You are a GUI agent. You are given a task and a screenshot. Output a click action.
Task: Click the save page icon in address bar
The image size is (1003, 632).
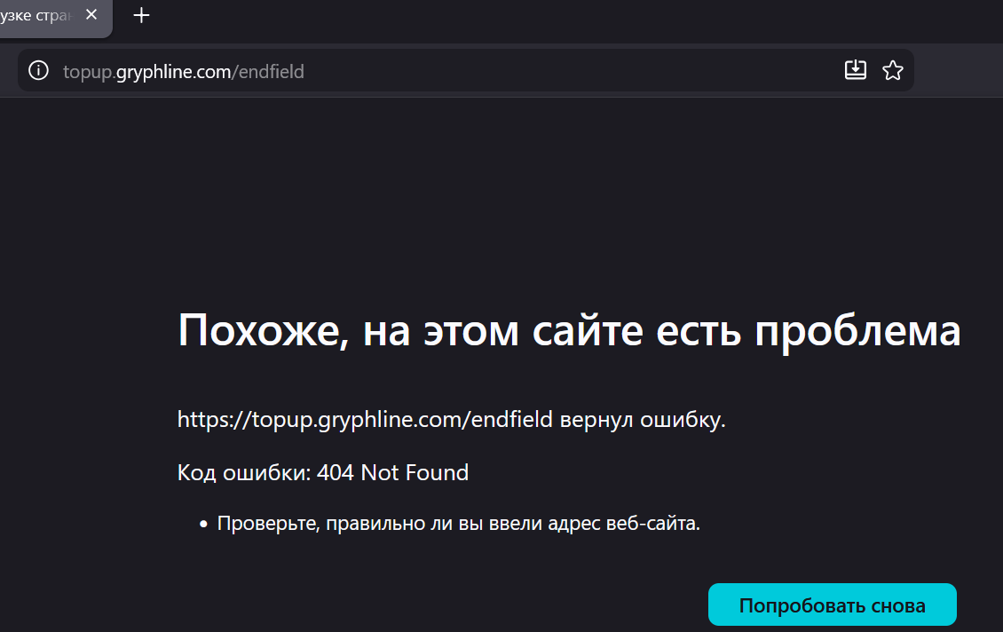point(855,71)
